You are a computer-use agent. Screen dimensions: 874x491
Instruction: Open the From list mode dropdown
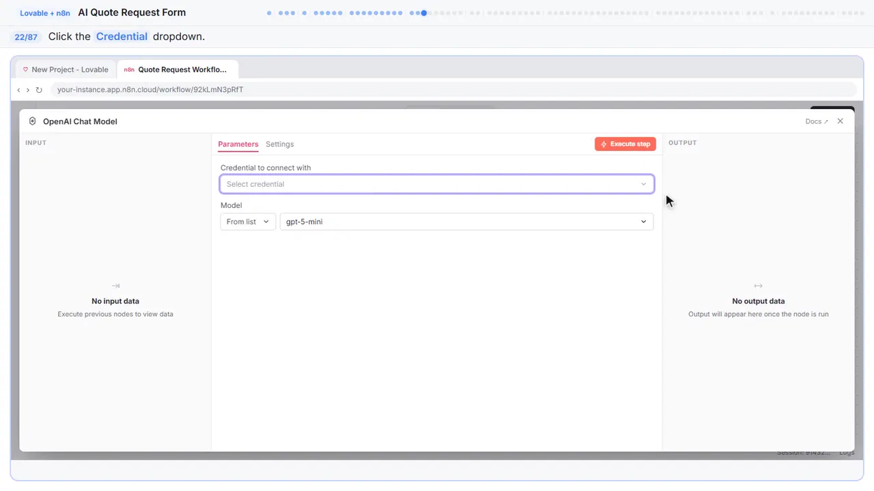click(248, 222)
